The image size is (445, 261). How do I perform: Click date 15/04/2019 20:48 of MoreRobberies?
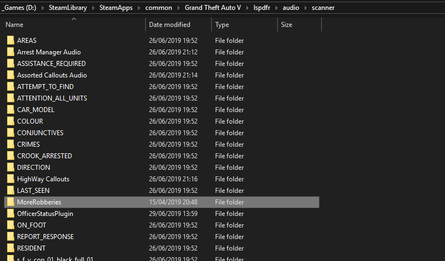tap(173, 202)
